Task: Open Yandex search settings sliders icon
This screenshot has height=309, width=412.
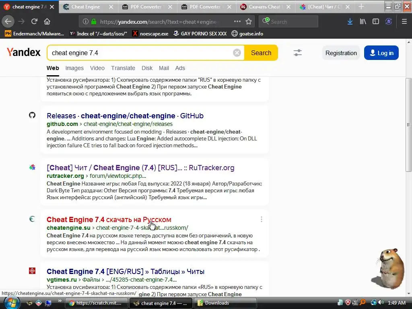Action: 297,53
